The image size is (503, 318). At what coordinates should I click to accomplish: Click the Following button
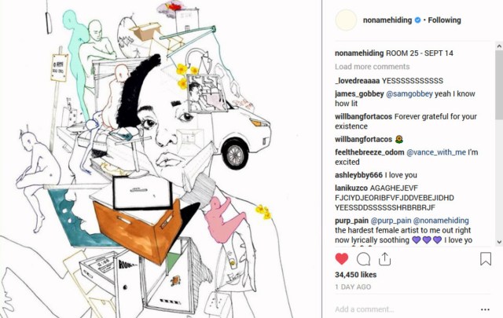tap(444, 20)
